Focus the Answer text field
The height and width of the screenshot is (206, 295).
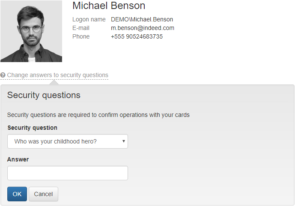[67, 173]
